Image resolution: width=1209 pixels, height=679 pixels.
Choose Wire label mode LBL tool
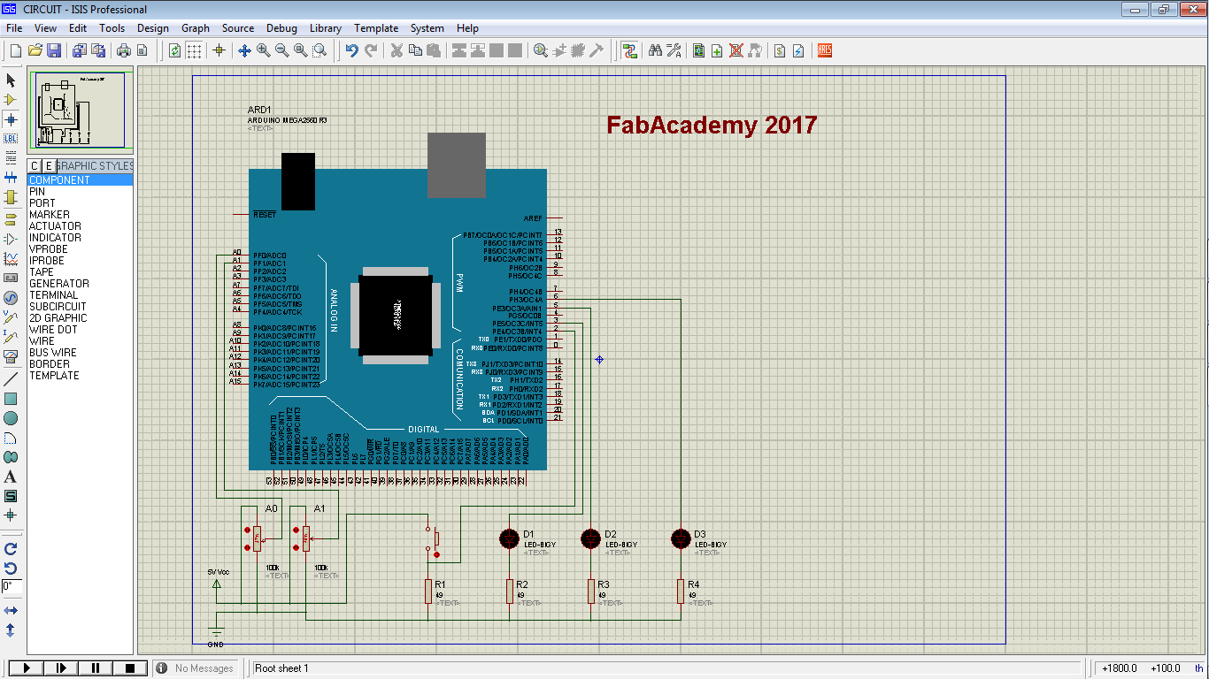point(11,138)
